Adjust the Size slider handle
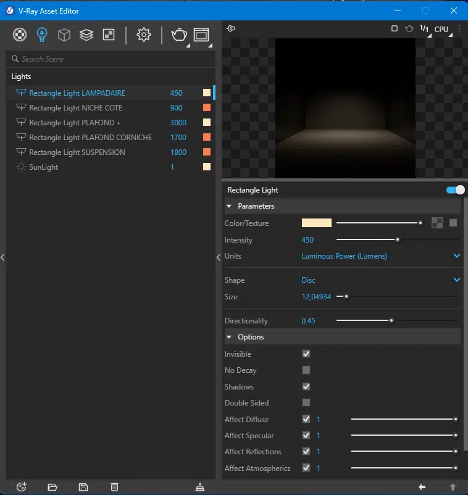The width and height of the screenshot is (468, 495). 346,296
